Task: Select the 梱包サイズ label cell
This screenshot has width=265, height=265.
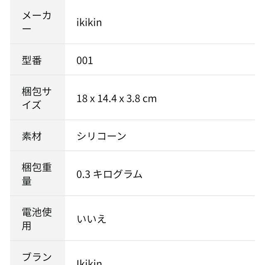Action: tap(37, 98)
